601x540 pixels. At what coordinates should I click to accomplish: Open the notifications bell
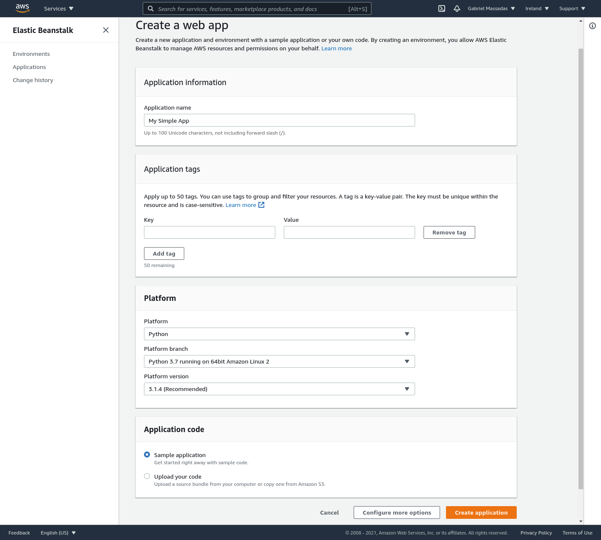point(457,8)
